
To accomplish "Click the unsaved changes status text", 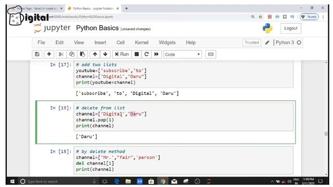I will click(135, 29).
